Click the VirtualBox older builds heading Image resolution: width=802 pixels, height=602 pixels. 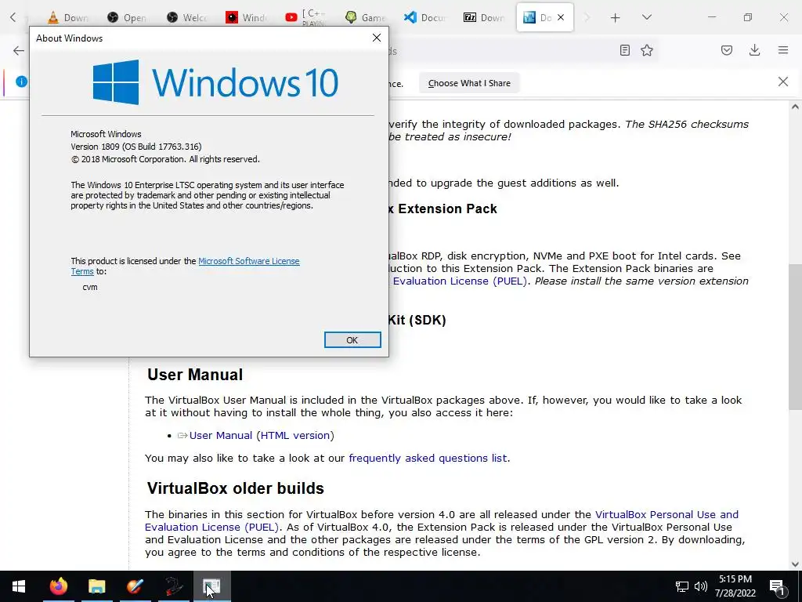[235, 488]
